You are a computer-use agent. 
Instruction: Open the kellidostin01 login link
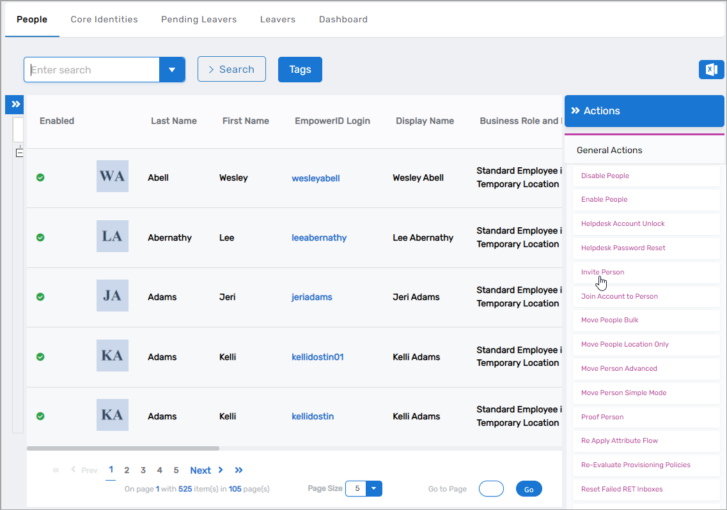(x=318, y=357)
